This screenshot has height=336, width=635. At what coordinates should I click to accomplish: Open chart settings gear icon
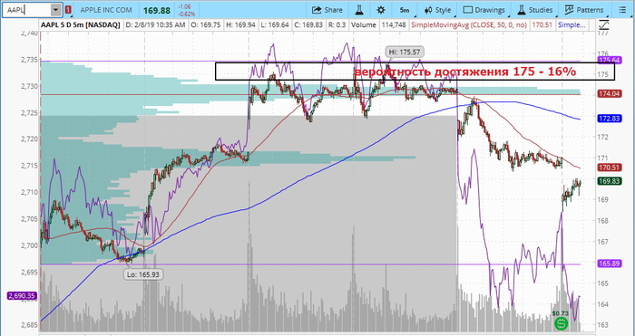click(381, 10)
